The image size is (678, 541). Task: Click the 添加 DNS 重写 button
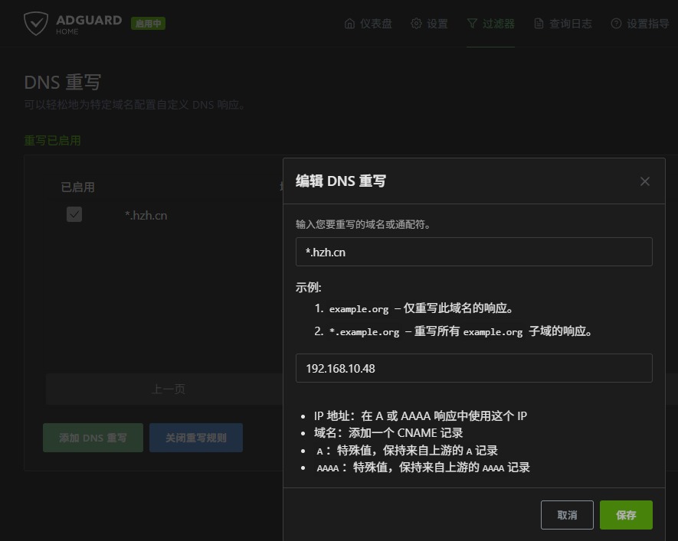click(93, 438)
